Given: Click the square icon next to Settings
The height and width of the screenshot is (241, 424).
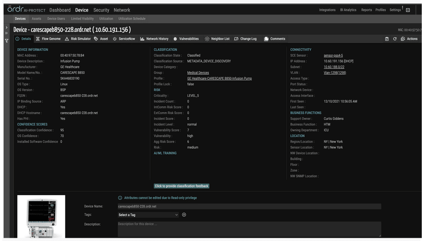Looking at the screenshot, I should (408, 10).
